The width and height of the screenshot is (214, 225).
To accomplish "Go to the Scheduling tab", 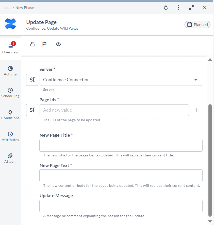I will (10, 93).
